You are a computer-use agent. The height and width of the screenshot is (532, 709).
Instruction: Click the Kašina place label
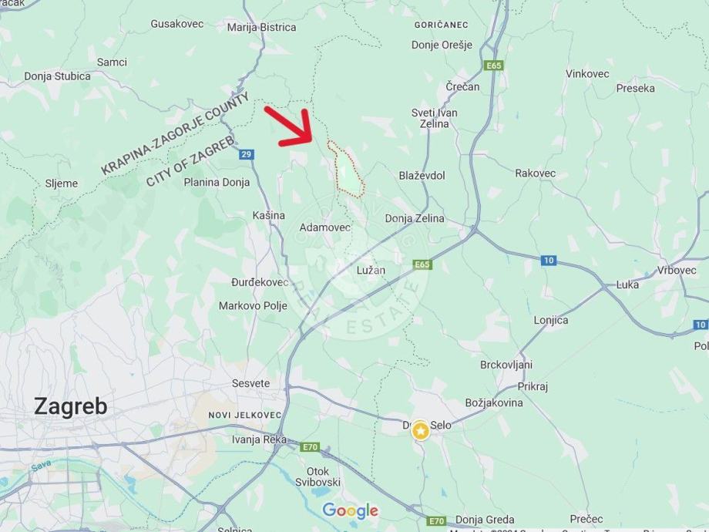(269, 215)
